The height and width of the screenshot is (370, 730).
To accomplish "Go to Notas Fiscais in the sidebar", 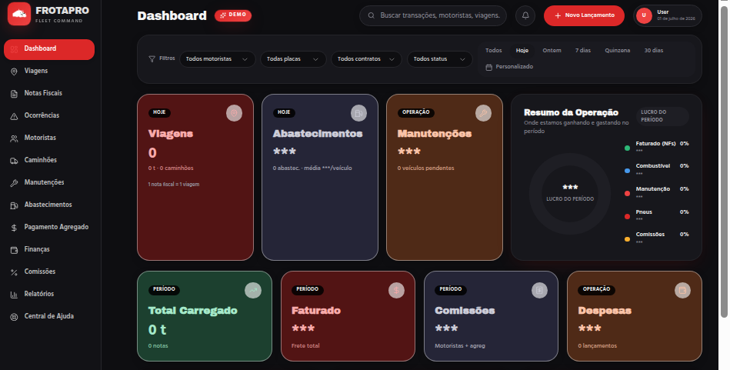I will pyautogui.click(x=49, y=94).
